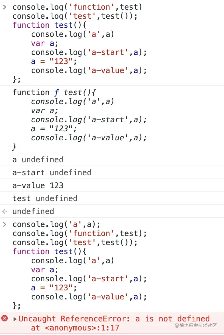
Task: Click the logged function test() heading in output
Action: [x=54, y=93]
